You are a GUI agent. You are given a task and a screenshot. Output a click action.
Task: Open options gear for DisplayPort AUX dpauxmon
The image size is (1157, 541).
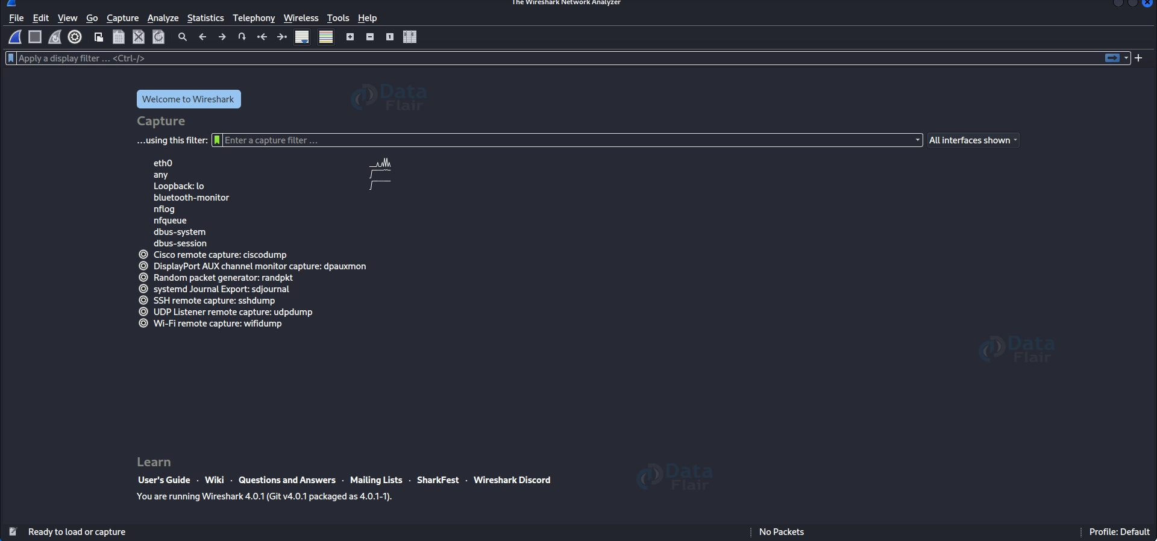143,266
